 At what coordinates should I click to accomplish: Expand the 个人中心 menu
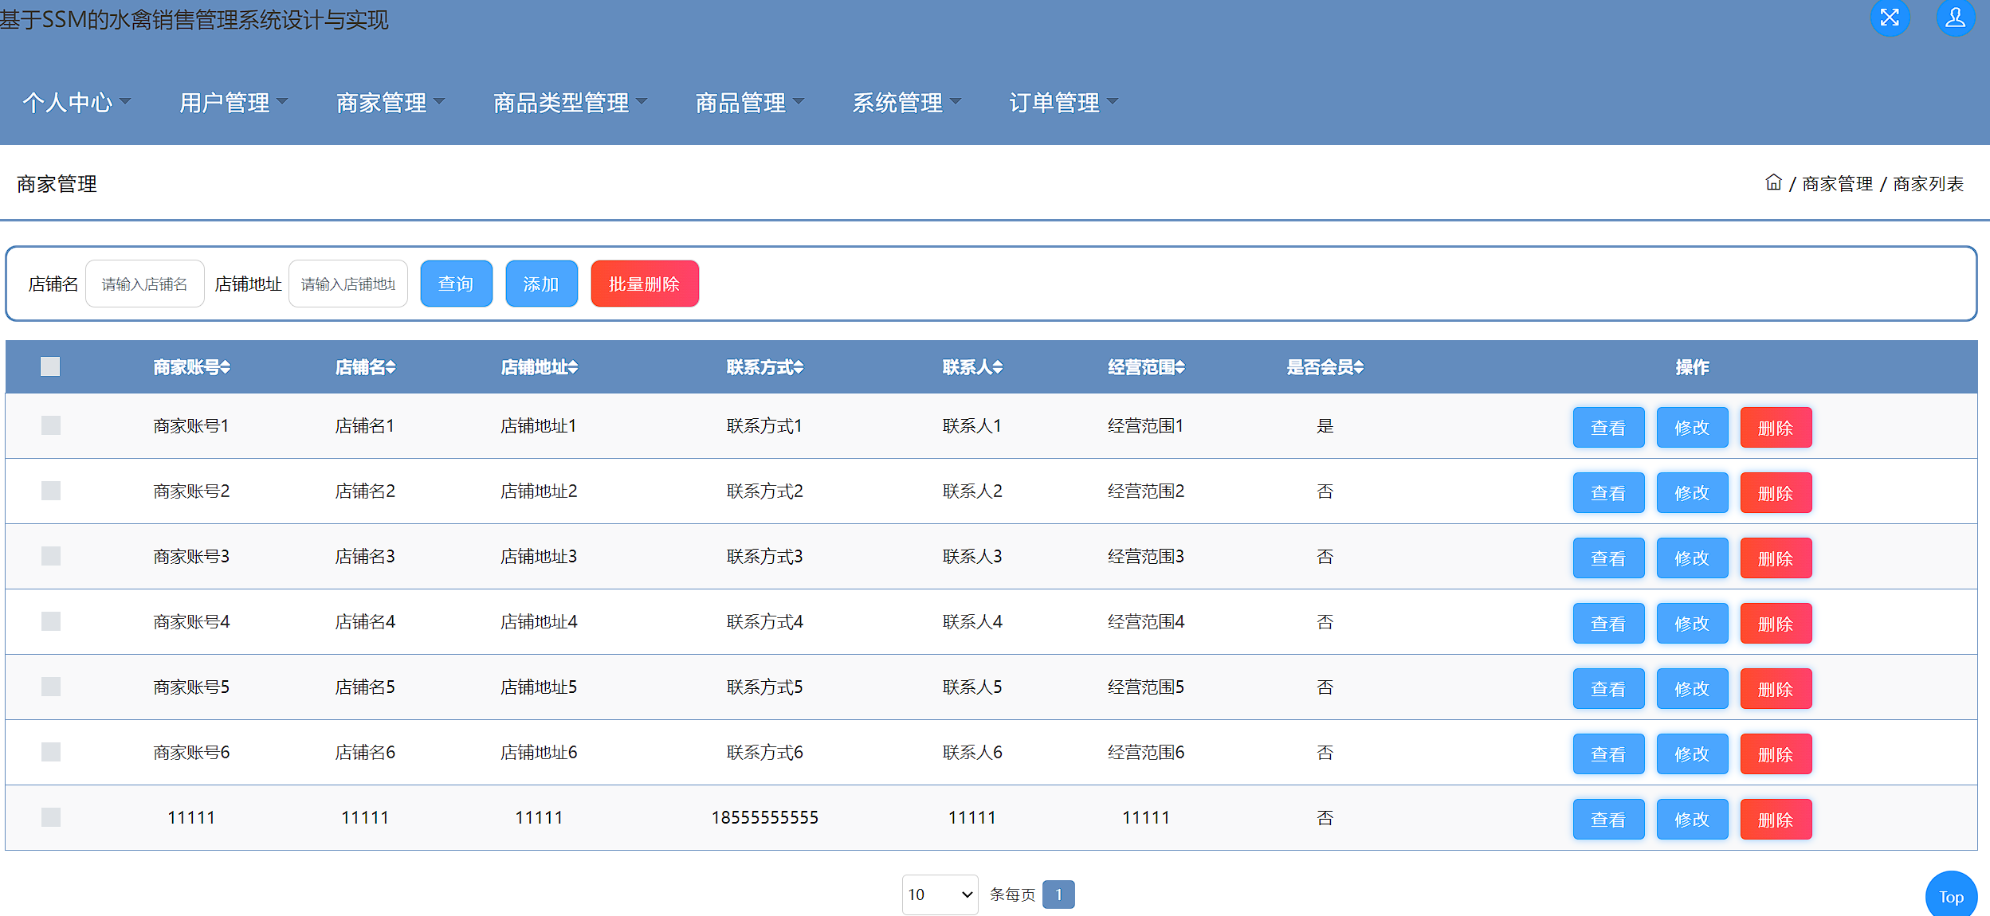pyautogui.click(x=77, y=103)
